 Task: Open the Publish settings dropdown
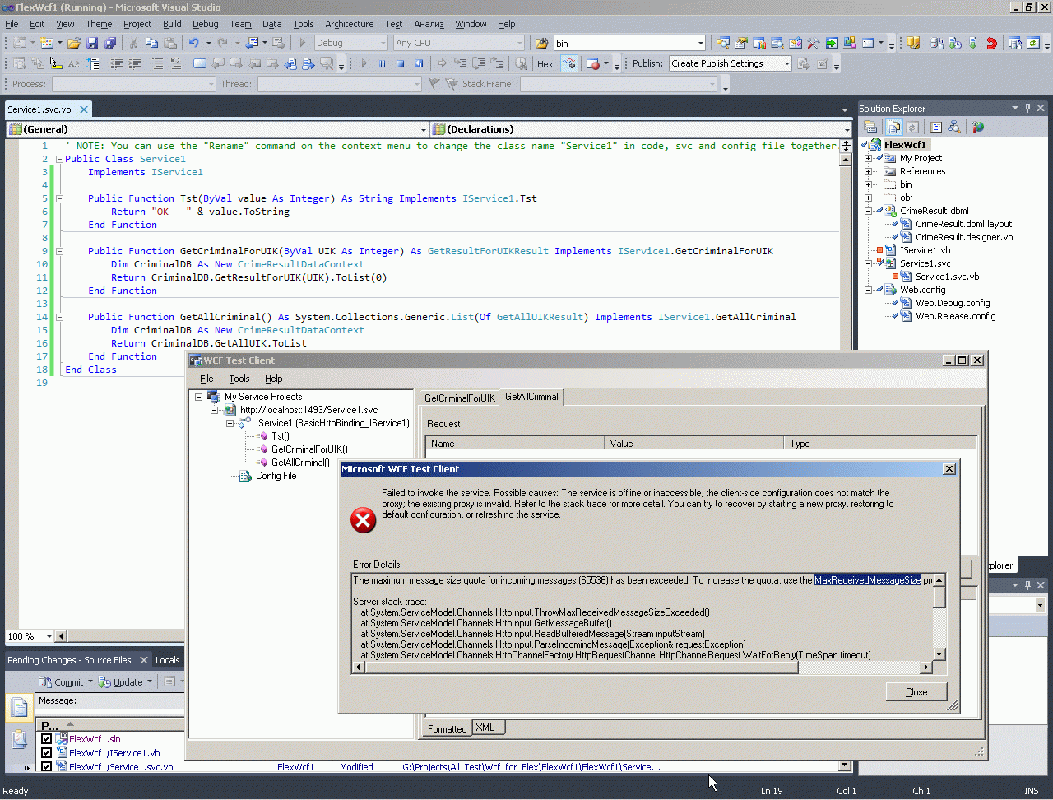click(x=786, y=63)
